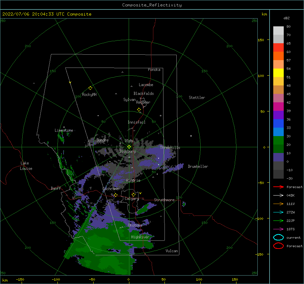Click the asterisk marker above Limestone
This screenshot has height=284, width=304.
(x=64, y=127)
